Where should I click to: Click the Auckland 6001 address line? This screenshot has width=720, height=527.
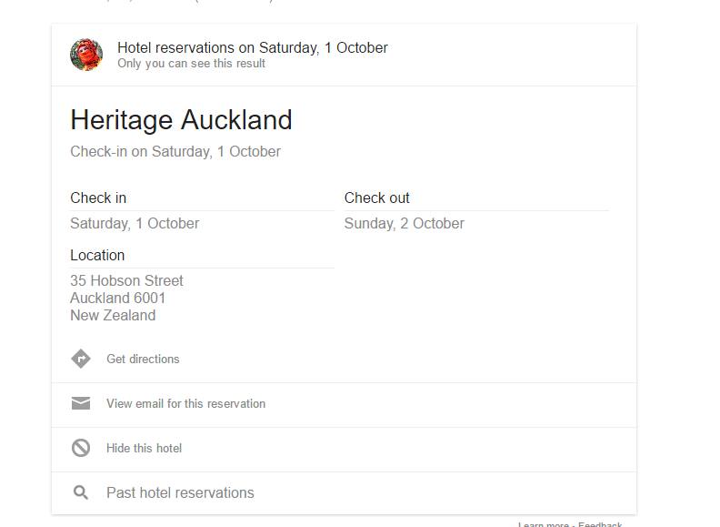[x=117, y=298]
